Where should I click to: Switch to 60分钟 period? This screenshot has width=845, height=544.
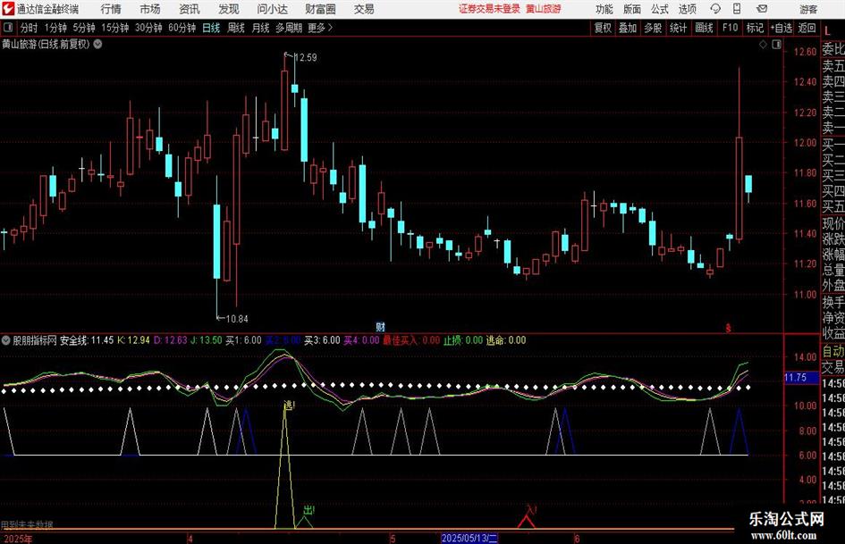[x=182, y=28]
